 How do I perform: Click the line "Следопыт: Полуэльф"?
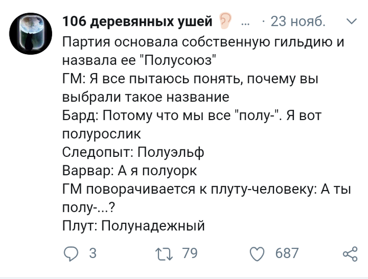[132, 153]
